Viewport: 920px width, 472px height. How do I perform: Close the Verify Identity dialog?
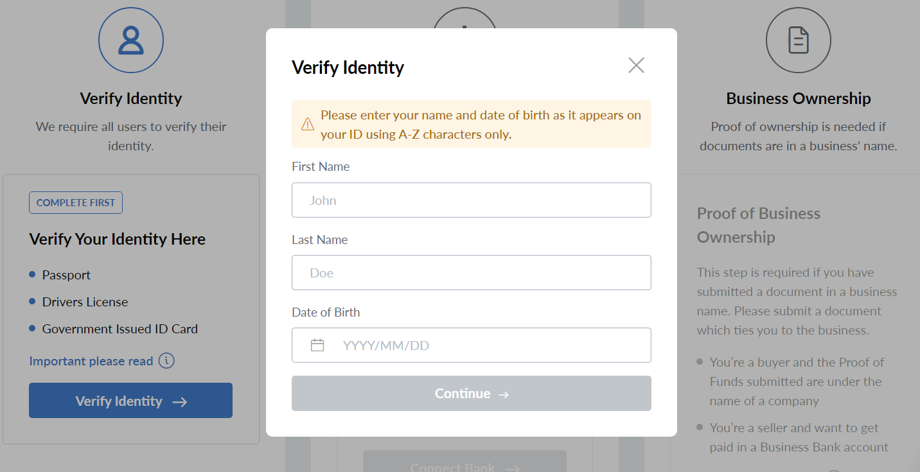pos(636,66)
